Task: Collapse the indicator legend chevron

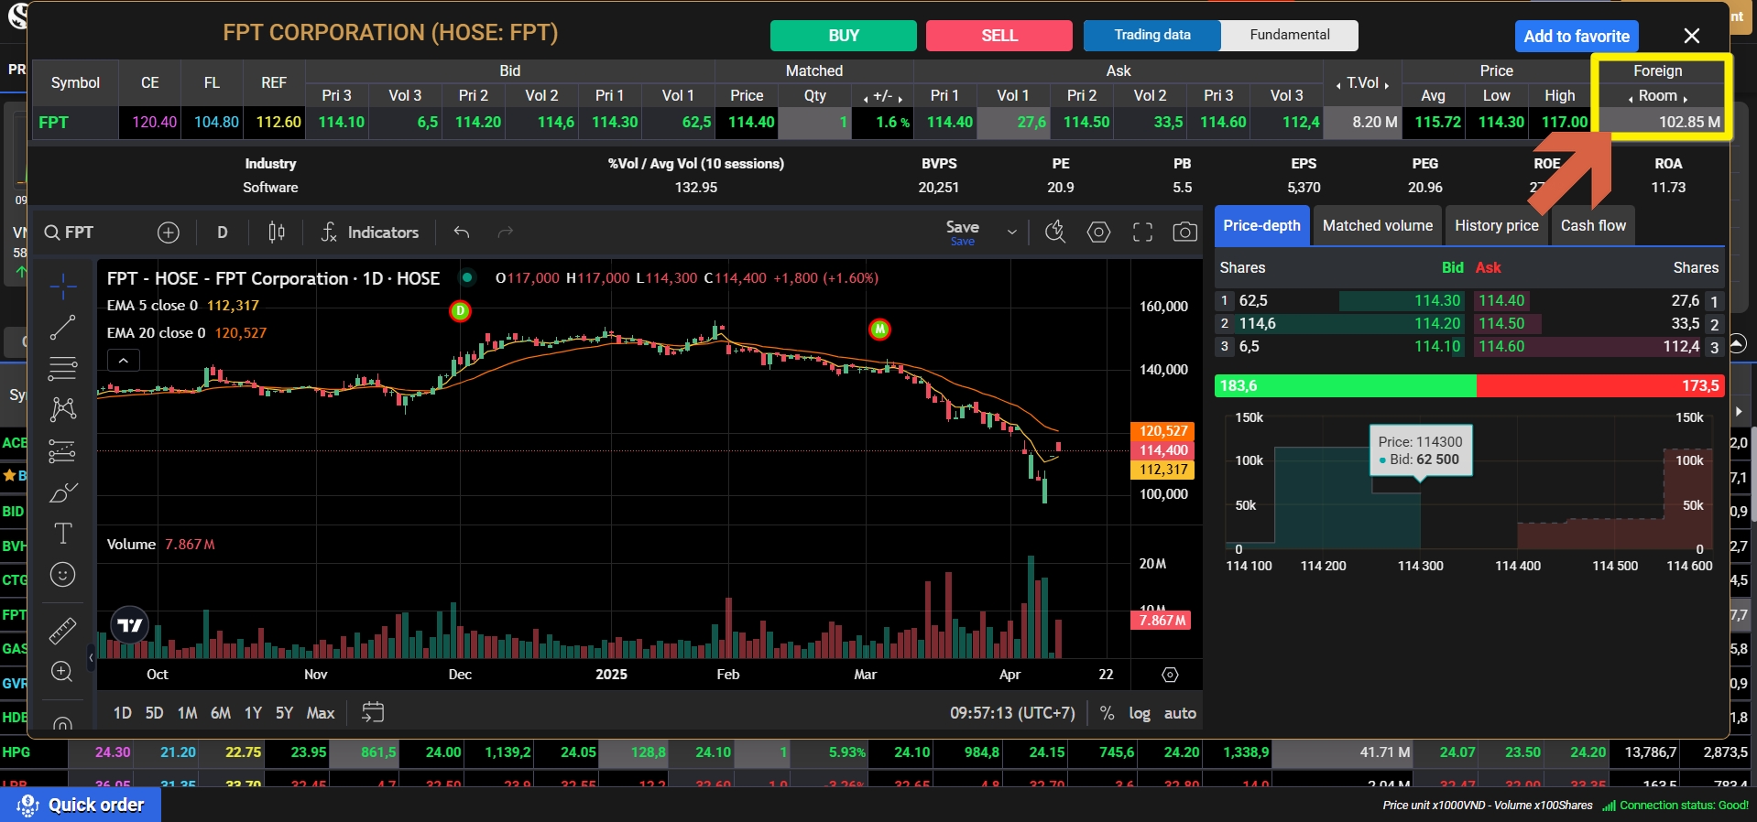Action: [124, 361]
